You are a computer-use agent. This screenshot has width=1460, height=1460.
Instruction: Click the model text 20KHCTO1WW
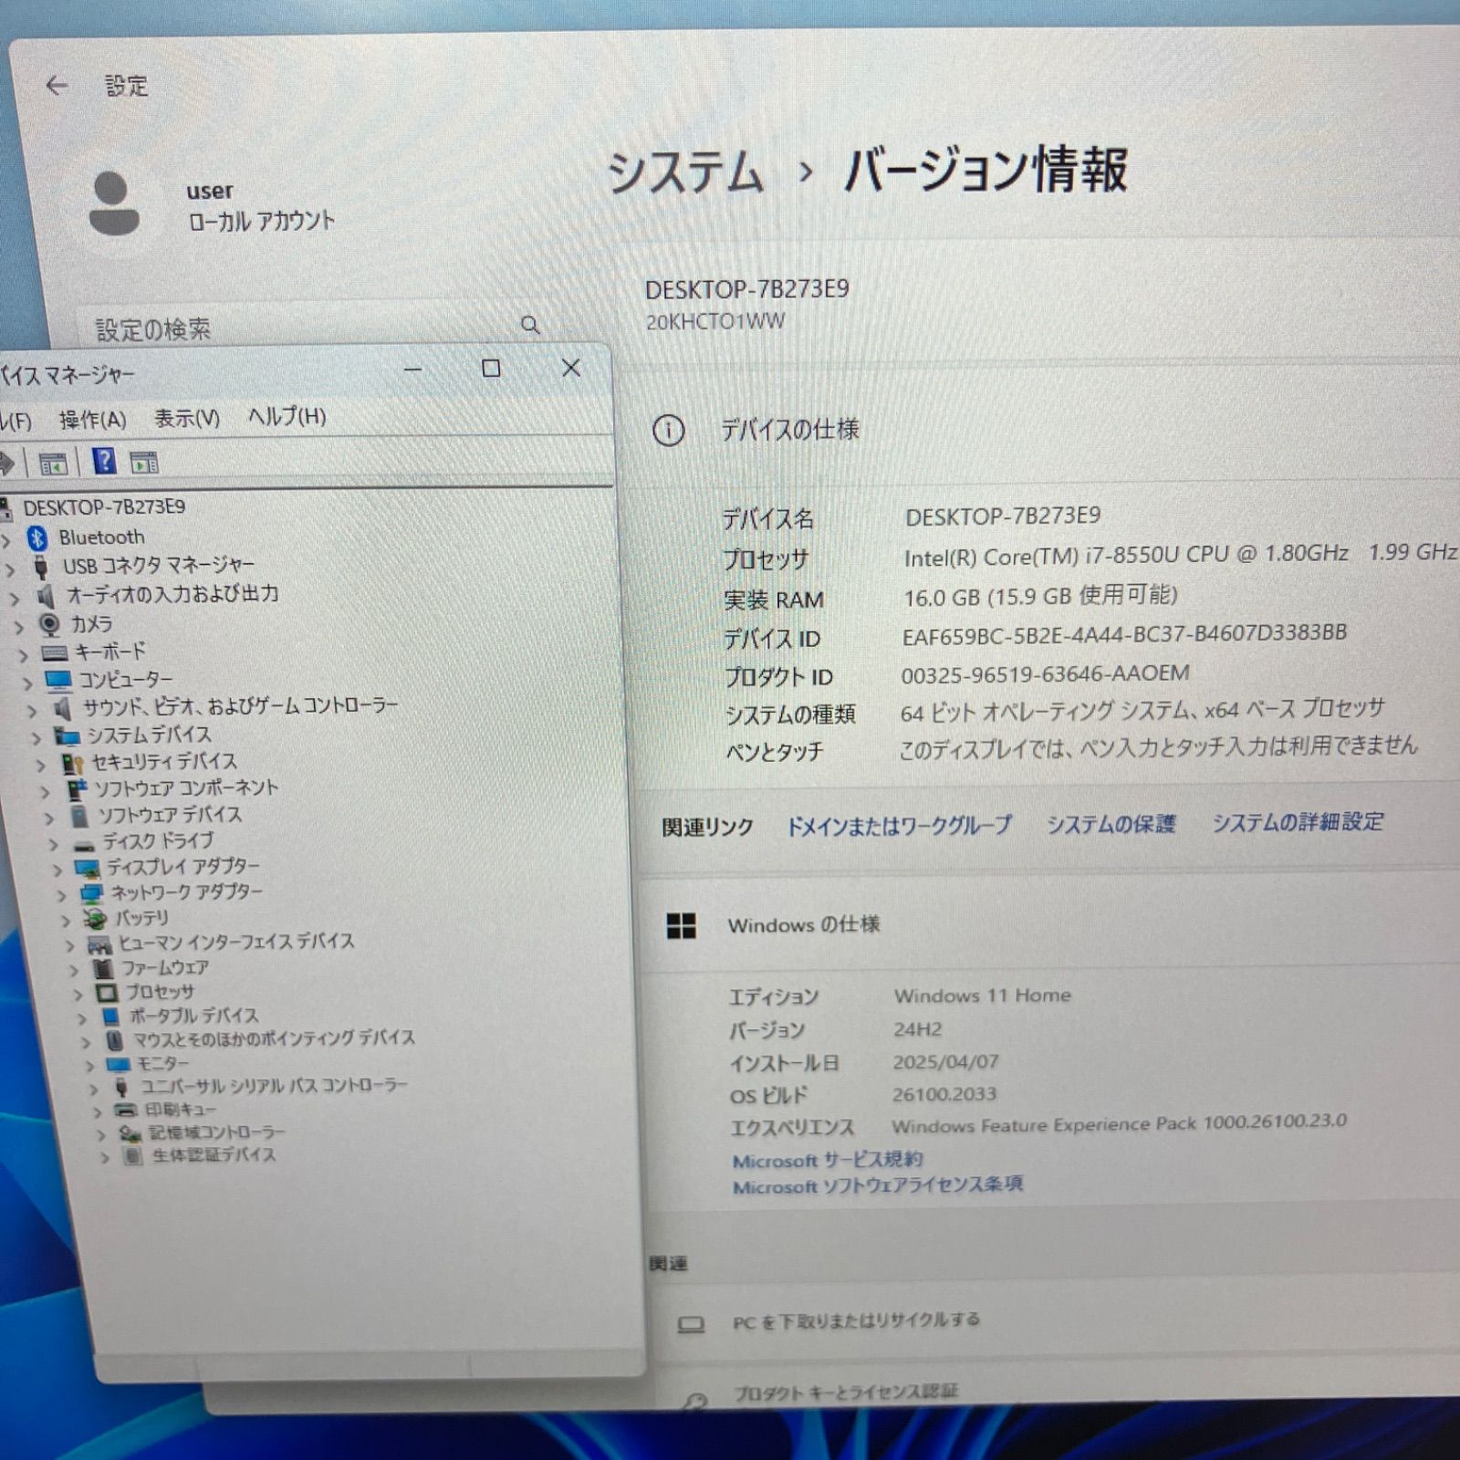(x=715, y=322)
